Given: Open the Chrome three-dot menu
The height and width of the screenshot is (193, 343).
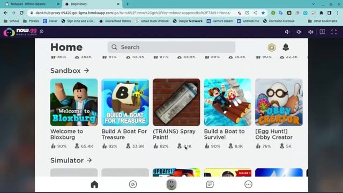Looking at the screenshot, I should (x=338, y=13).
